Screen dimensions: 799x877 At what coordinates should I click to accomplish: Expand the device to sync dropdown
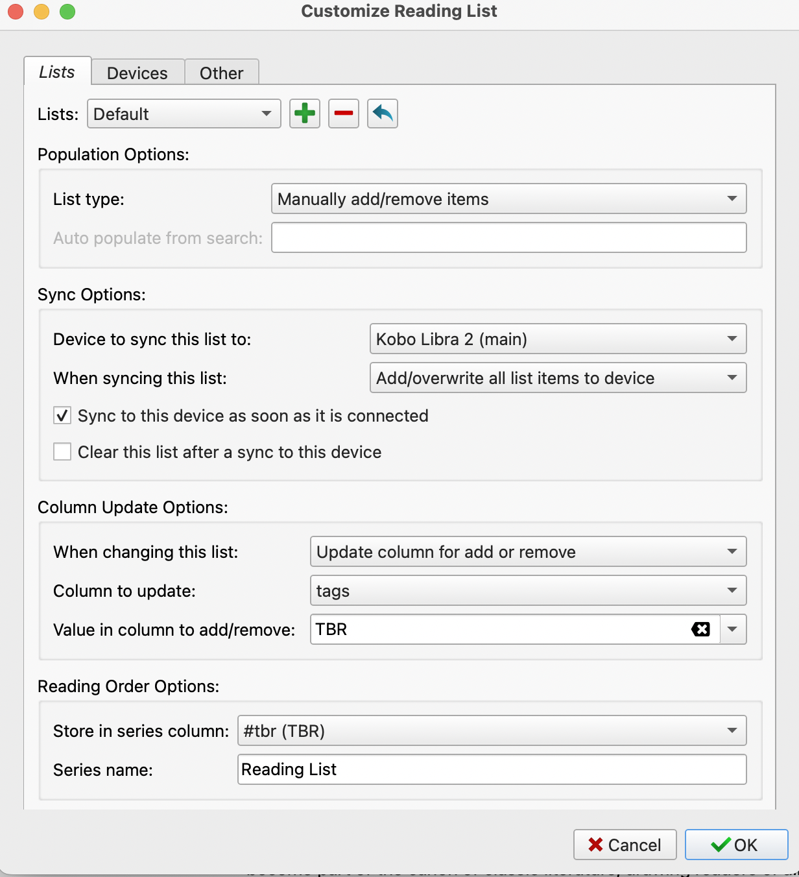[x=558, y=339]
